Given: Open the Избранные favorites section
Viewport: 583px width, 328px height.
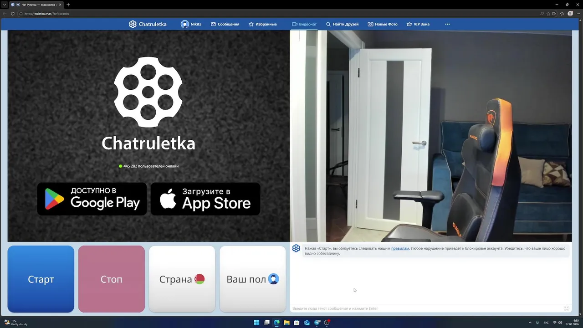Looking at the screenshot, I should pyautogui.click(x=263, y=24).
